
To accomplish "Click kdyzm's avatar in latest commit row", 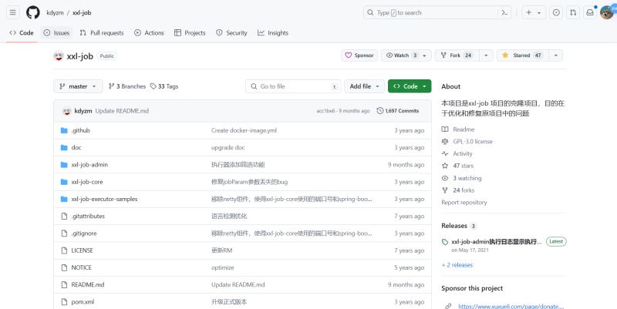I will click(x=66, y=111).
